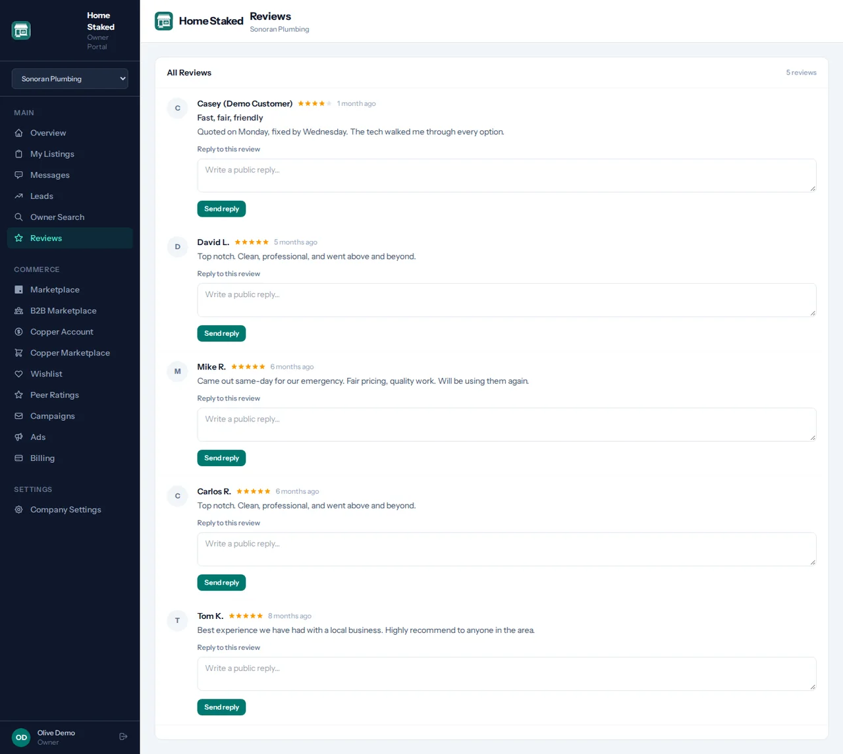This screenshot has height=754, width=843.
Task: Click the logout icon beside Olive Demo
Action: coord(123,737)
